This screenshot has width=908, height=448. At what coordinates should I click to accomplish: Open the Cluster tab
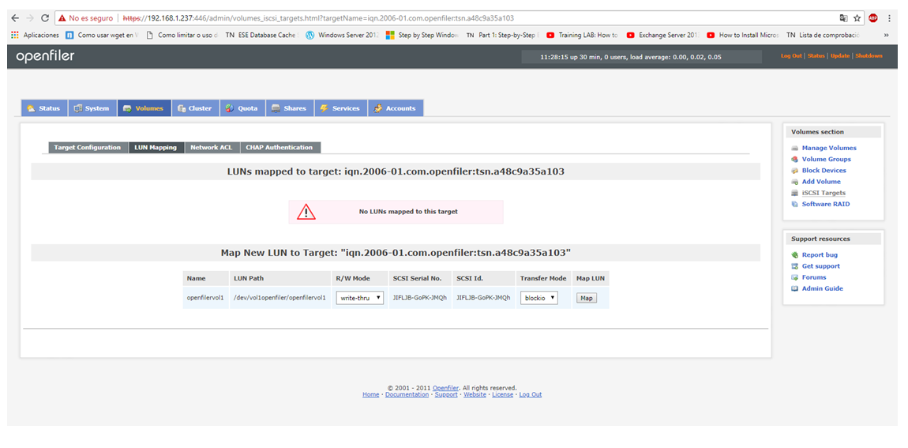[195, 108]
